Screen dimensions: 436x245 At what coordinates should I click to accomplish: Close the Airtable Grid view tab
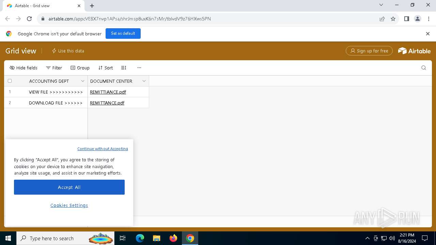[79, 6]
